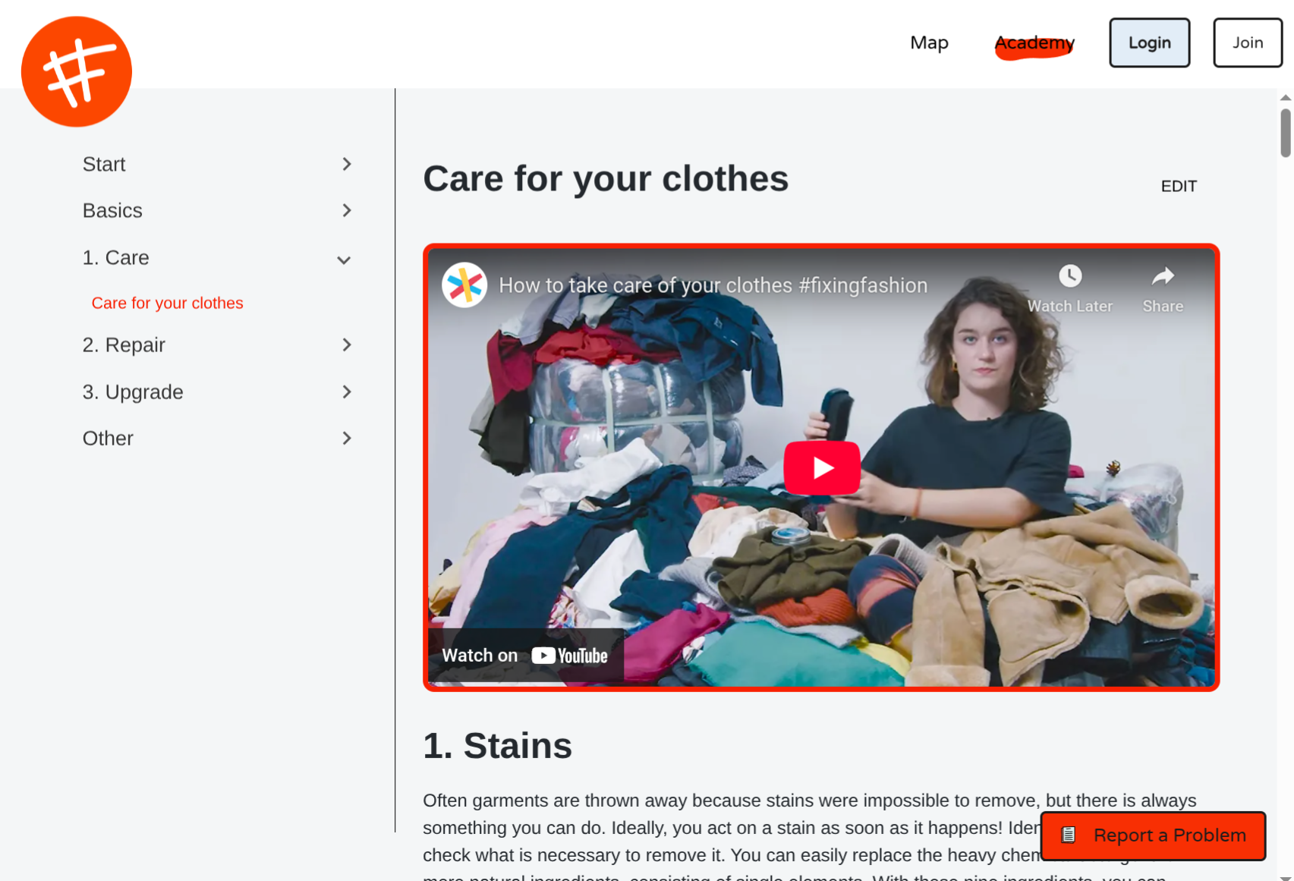Image resolution: width=1294 pixels, height=881 pixels.
Task: Click the Login button
Action: 1149,42
